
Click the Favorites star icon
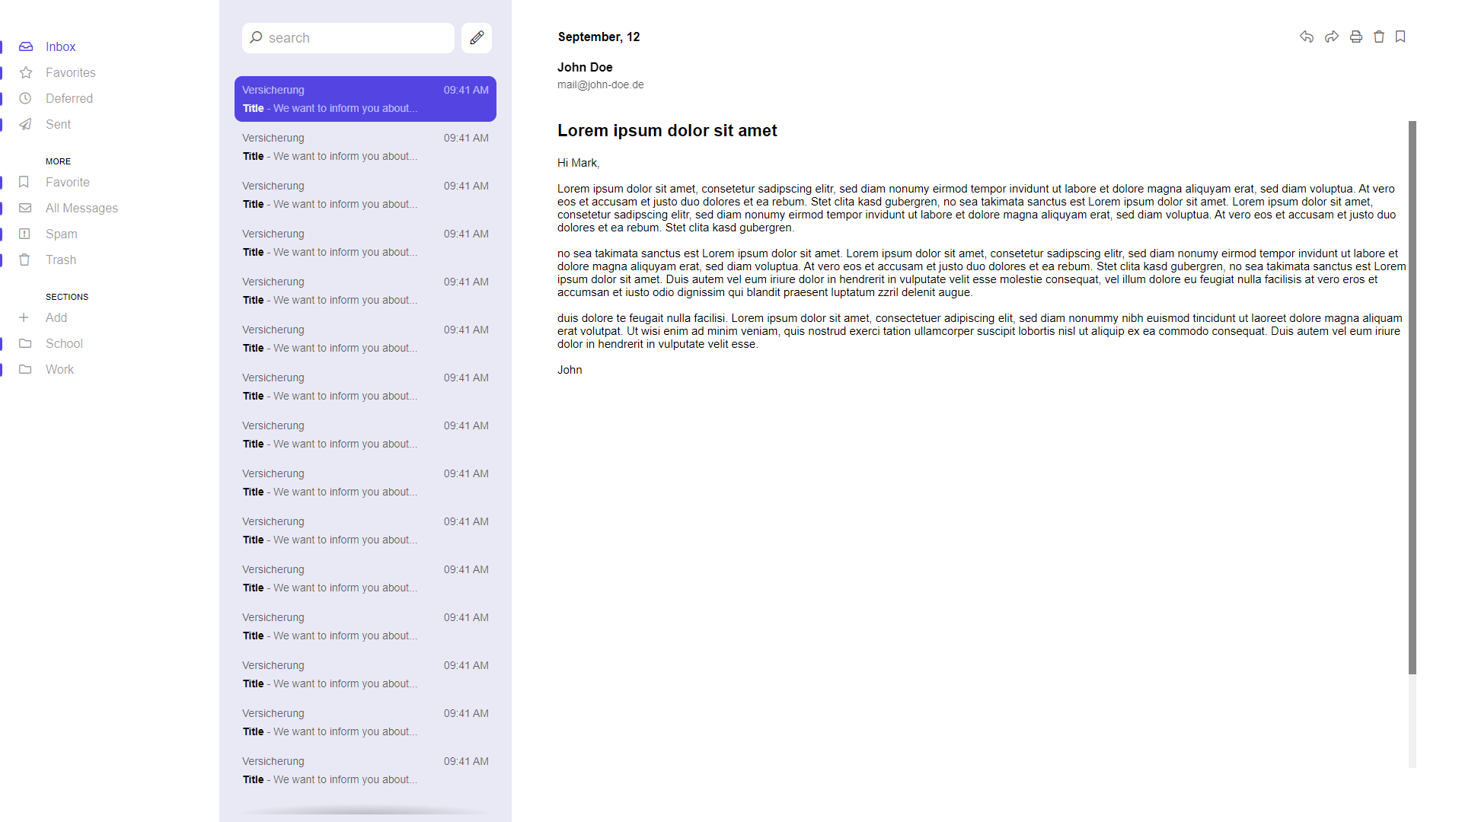click(x=26, y=72)
